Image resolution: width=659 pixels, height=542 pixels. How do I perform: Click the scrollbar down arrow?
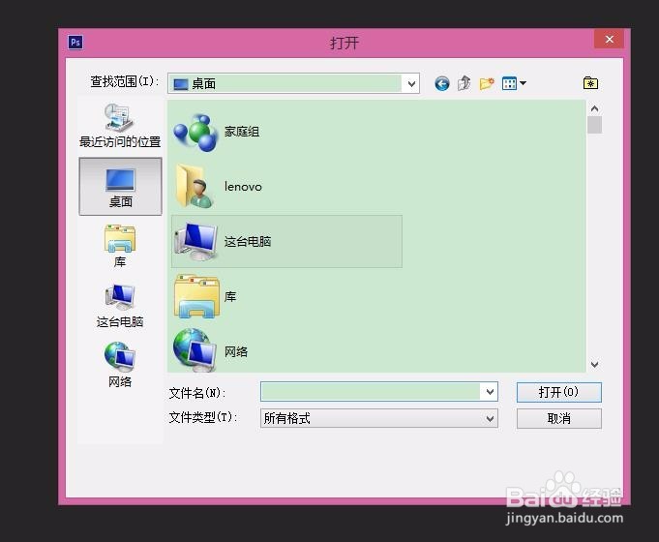(594, 365)
